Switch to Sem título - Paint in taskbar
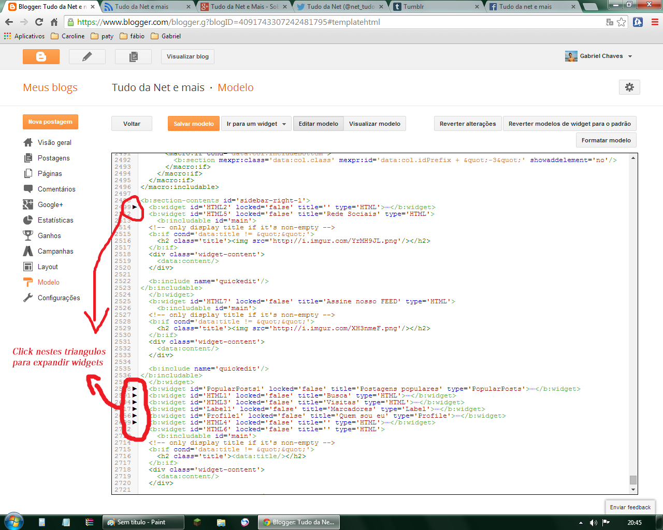This screenshot has width=663, height=530. click(143, 522)
